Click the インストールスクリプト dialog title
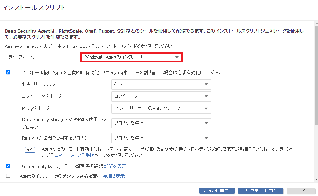This screenshot has height=196, width=318. coord(34,8)
